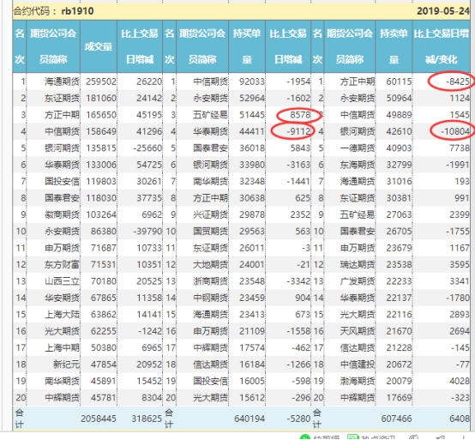
Task: Click long position value 36018
Action: click(252, 148)
